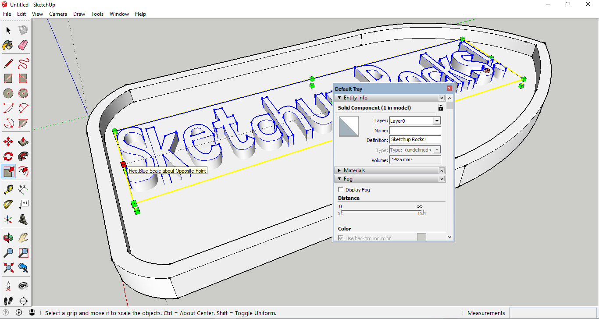
Task: Toggle Entity Info show details button
Action: click(441, 108)
